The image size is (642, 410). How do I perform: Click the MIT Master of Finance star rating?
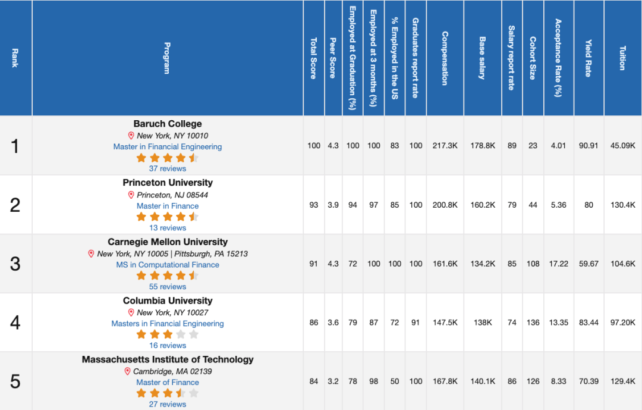(x=168, y=393)
